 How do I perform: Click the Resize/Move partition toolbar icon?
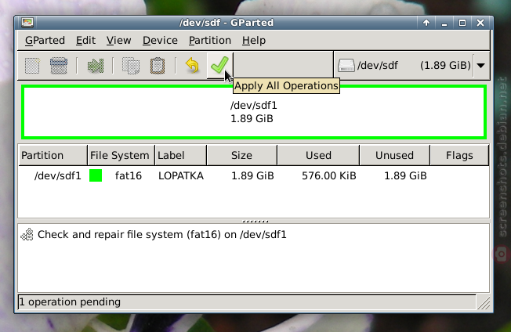point(96,66)
